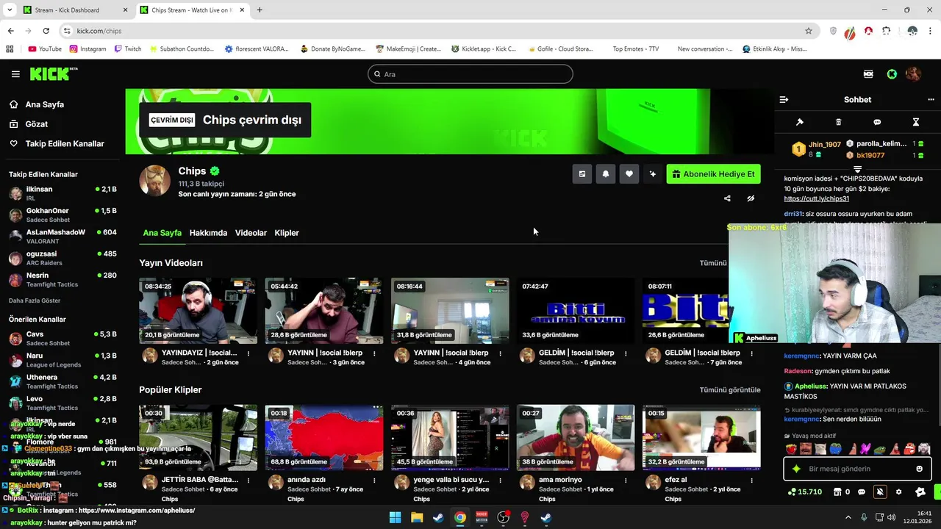
Task: Open options for efez al clip
Action: pyautogui.click(x=751, y=480)
